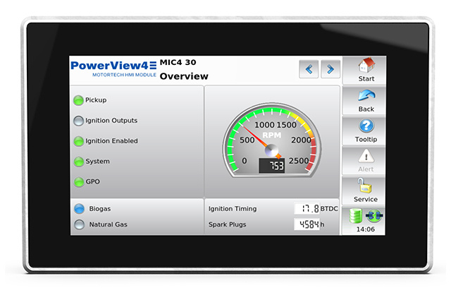Screen dimensions: 451x300
Task: Click the Ignition Timing value field
Action: pyautogui.click(x=307, y=209)
